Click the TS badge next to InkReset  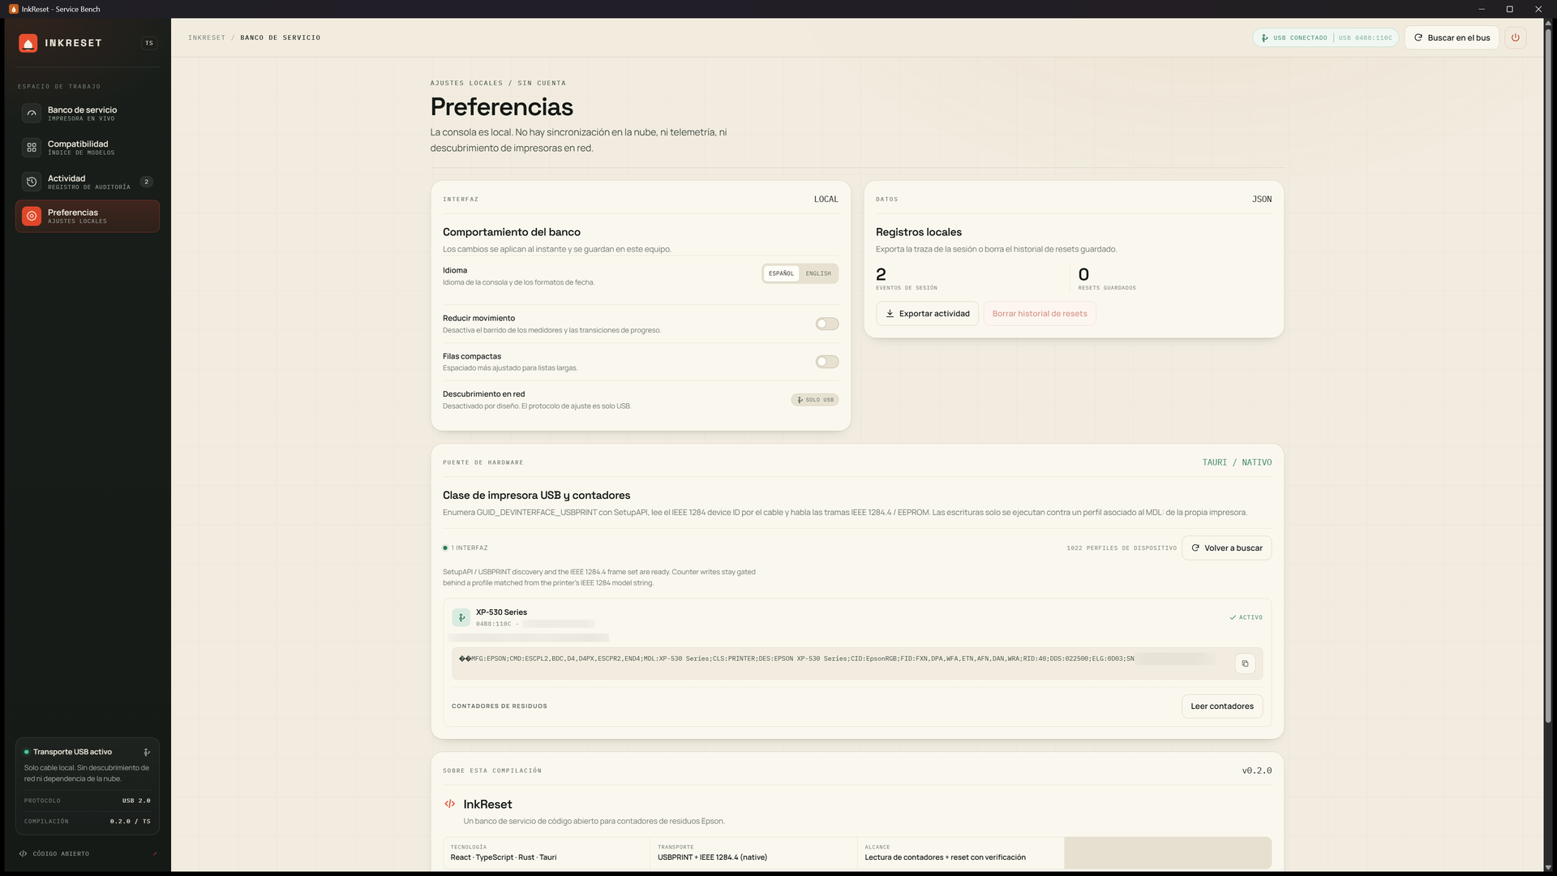point(149,43)
